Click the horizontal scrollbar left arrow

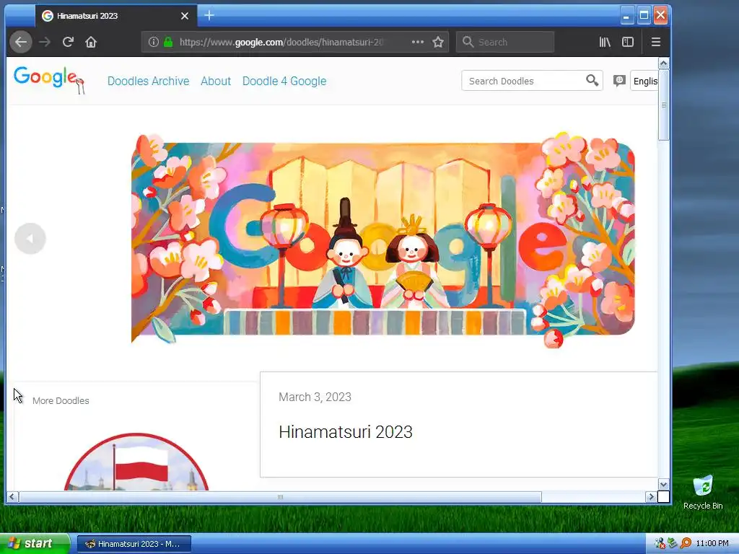click(x=12, y=496)
